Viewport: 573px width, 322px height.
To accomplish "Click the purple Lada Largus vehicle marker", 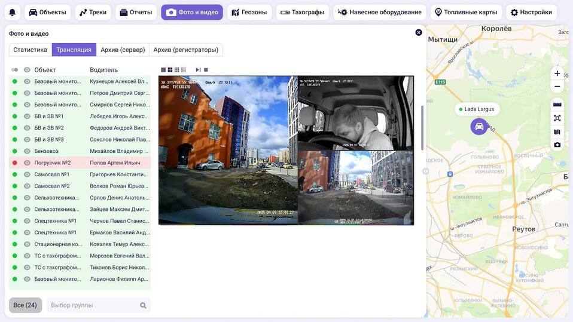I will tap(479, 127).
